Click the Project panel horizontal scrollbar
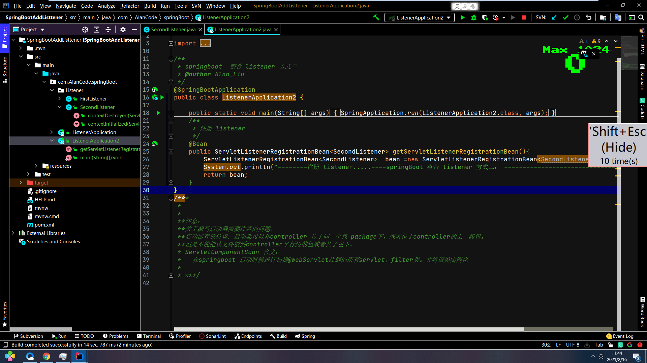 (41, 329)
